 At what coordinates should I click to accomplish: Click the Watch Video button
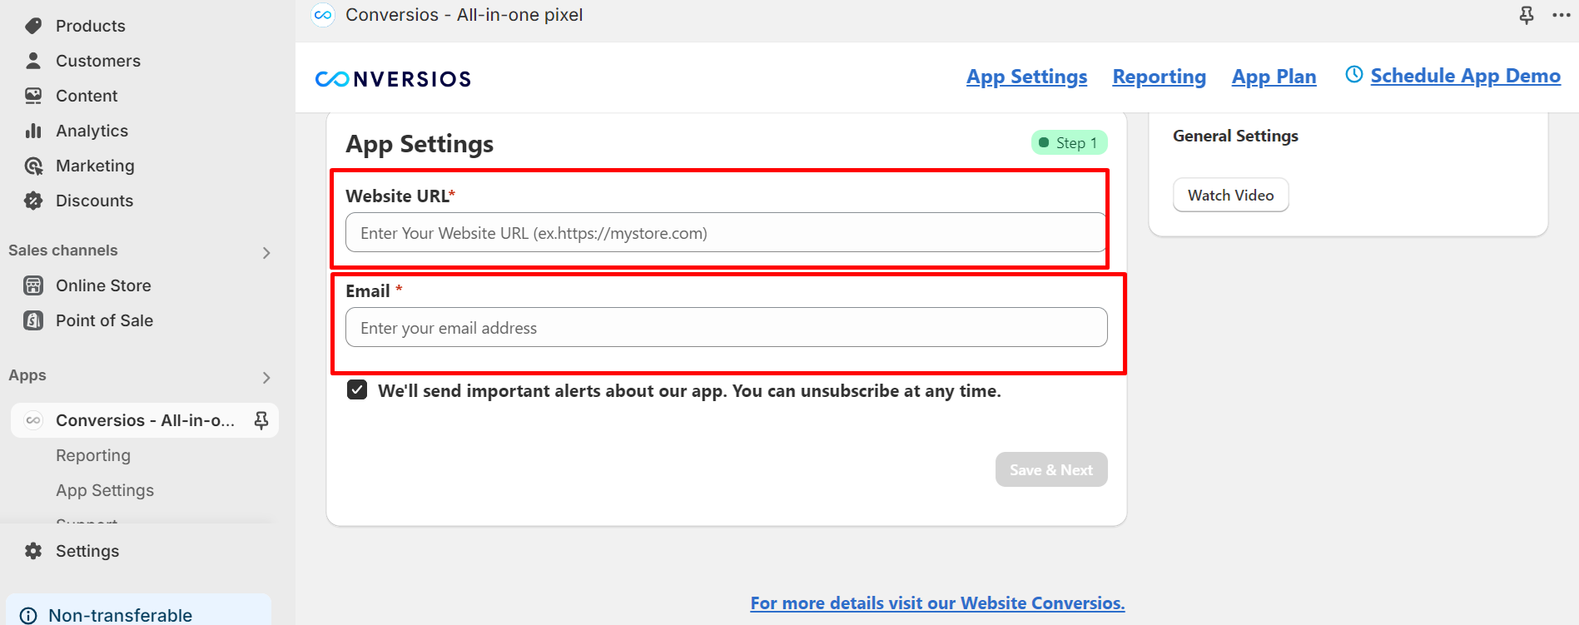[x=1230, y=195]
